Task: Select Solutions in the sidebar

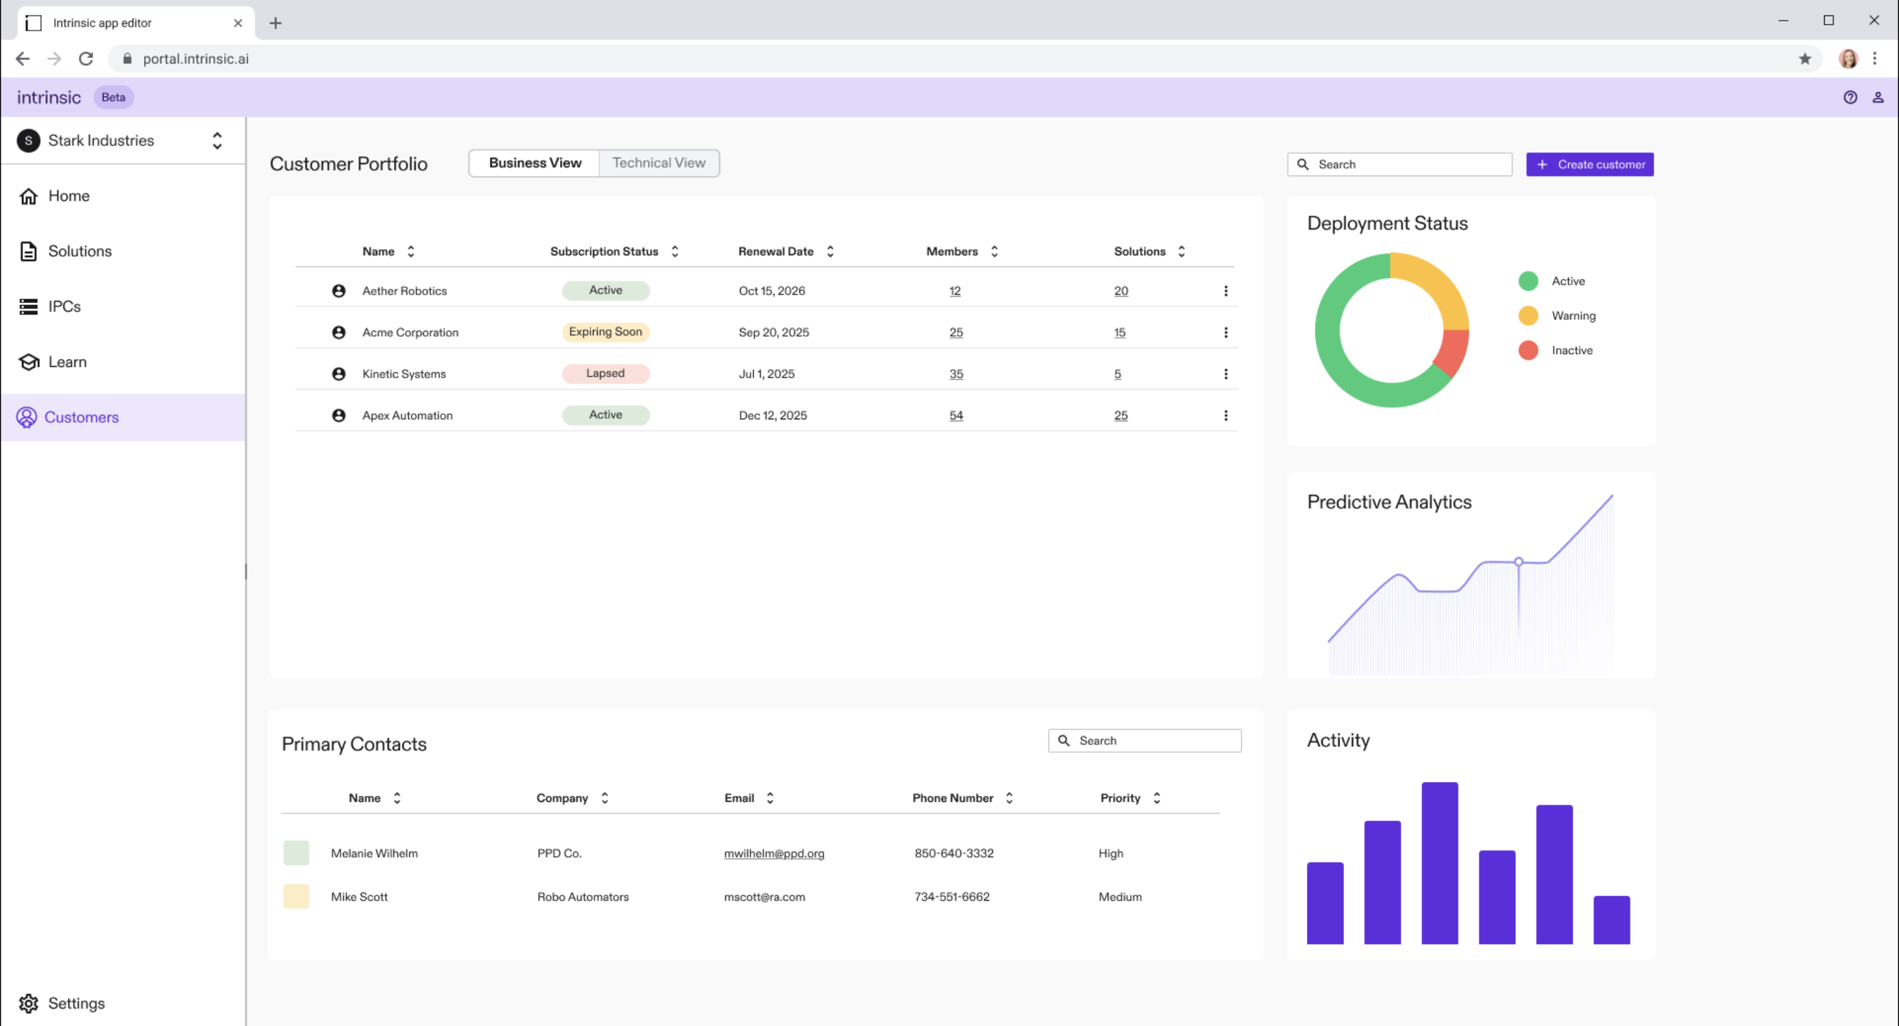Action: [x=79, y=251]
